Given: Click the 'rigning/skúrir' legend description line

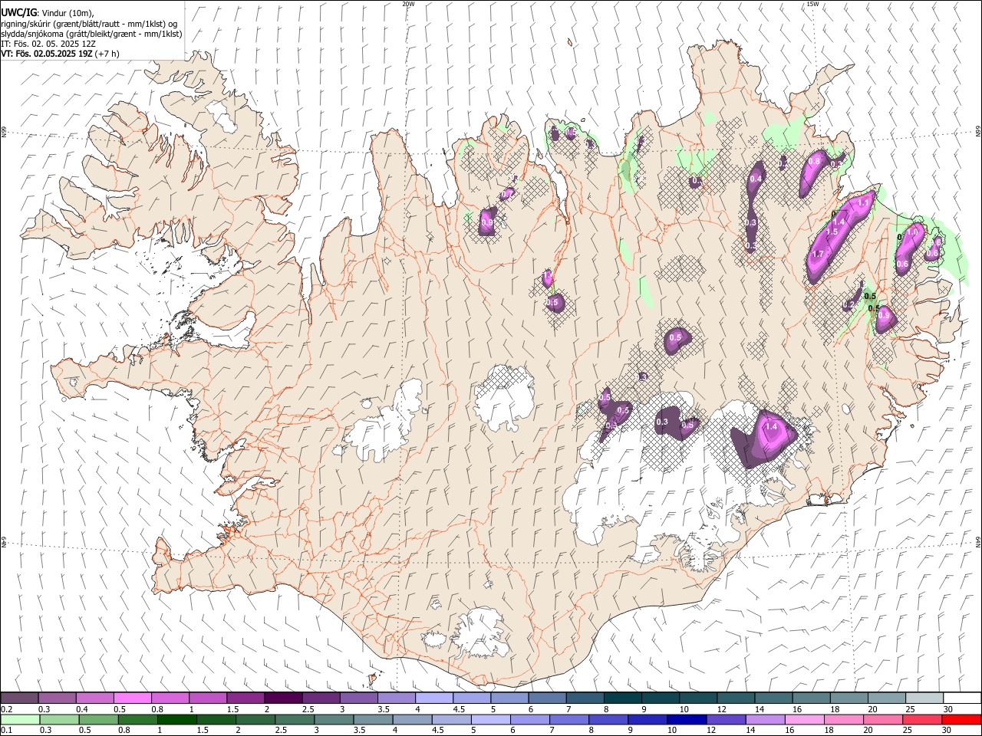Looking at the screenshot, I should [91, 24].
